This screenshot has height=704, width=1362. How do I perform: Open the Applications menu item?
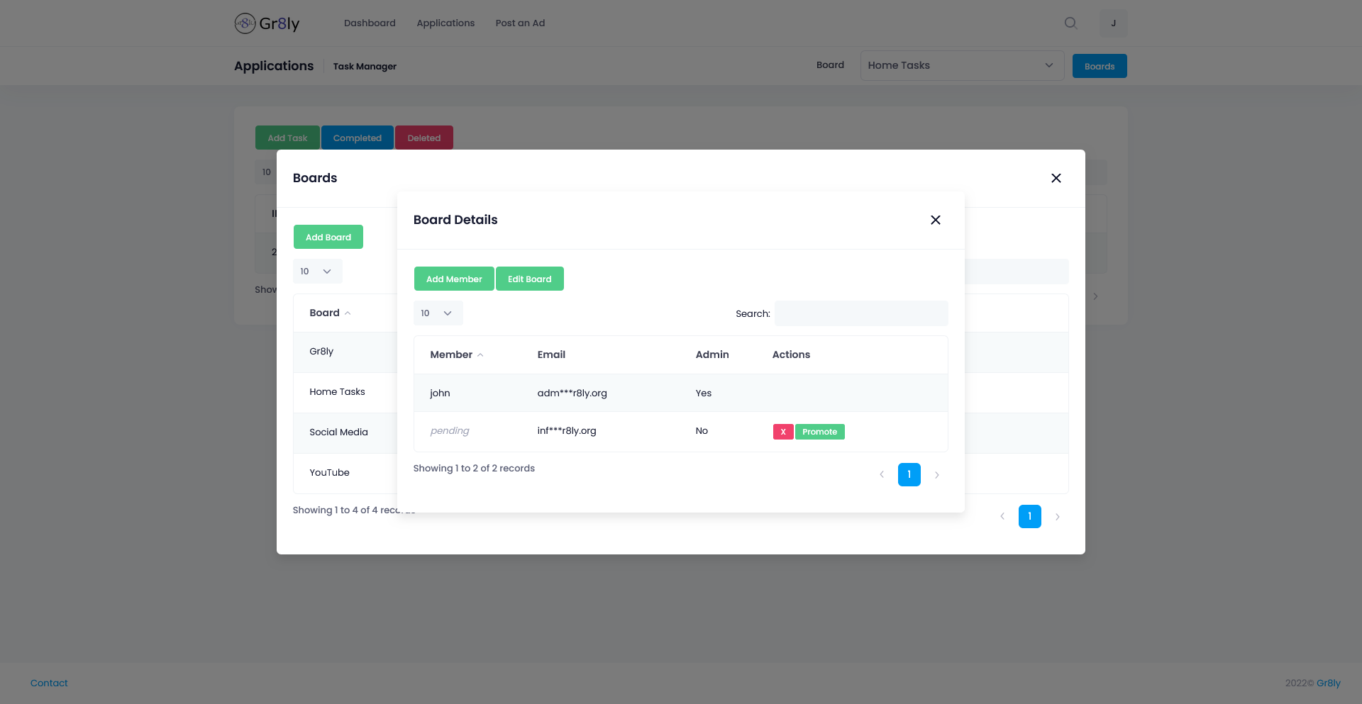[445, 23]
